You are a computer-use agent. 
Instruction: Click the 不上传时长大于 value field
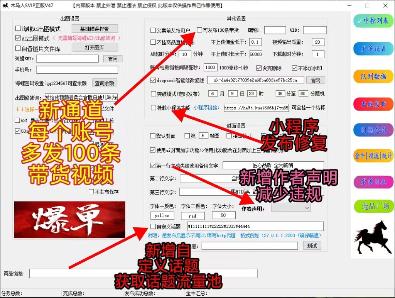click(256, 54)
